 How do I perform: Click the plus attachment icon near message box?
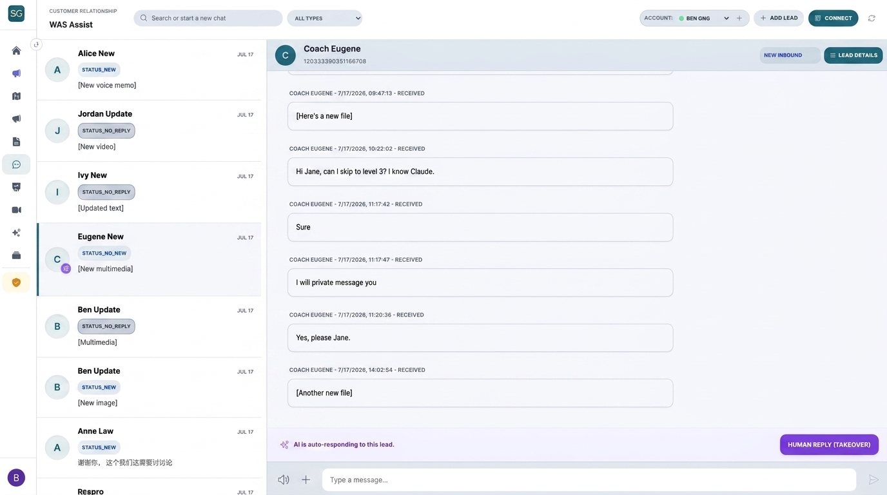306,480
